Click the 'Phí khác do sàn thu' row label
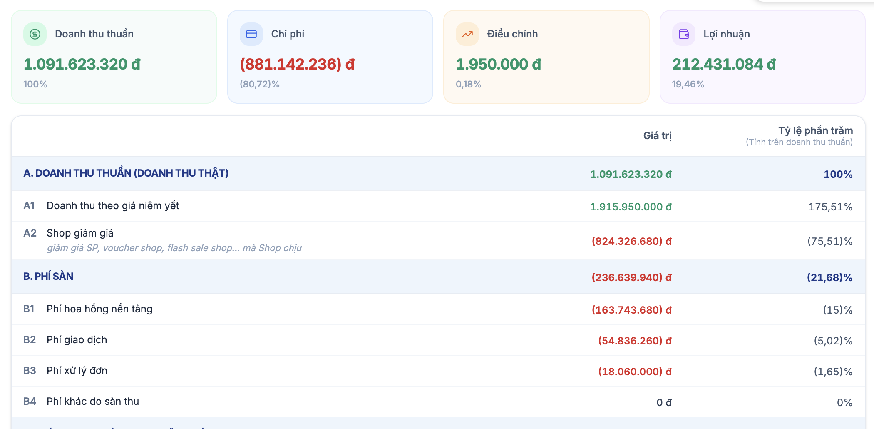The width and height of the screenshot is (874, 429). [93, 402]
